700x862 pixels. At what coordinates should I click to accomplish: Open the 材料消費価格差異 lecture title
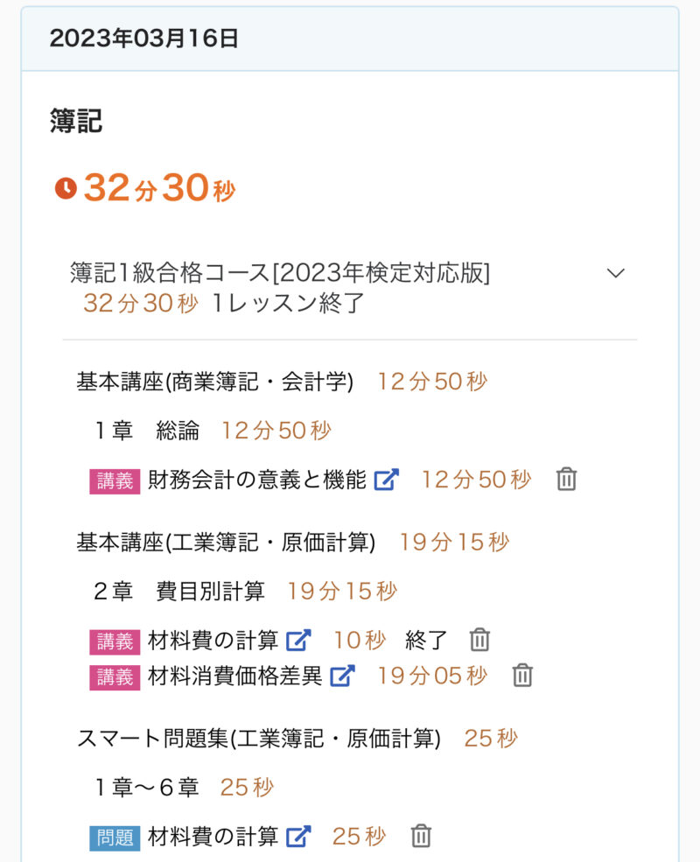pyautogui.click(x=235, y=676)
